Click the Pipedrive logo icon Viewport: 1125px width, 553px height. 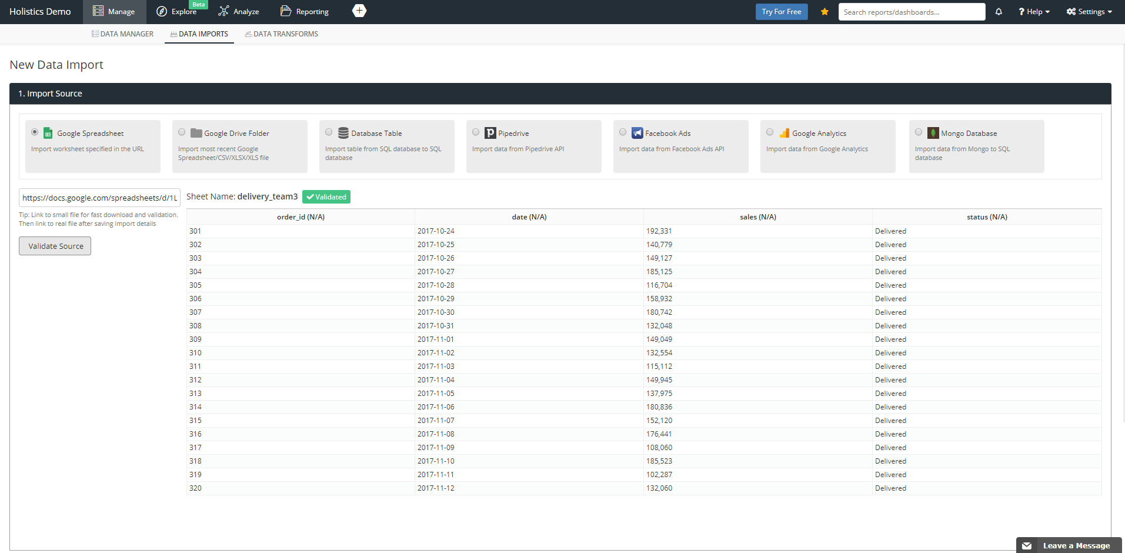pyautogui.click(x=490, y=133)
